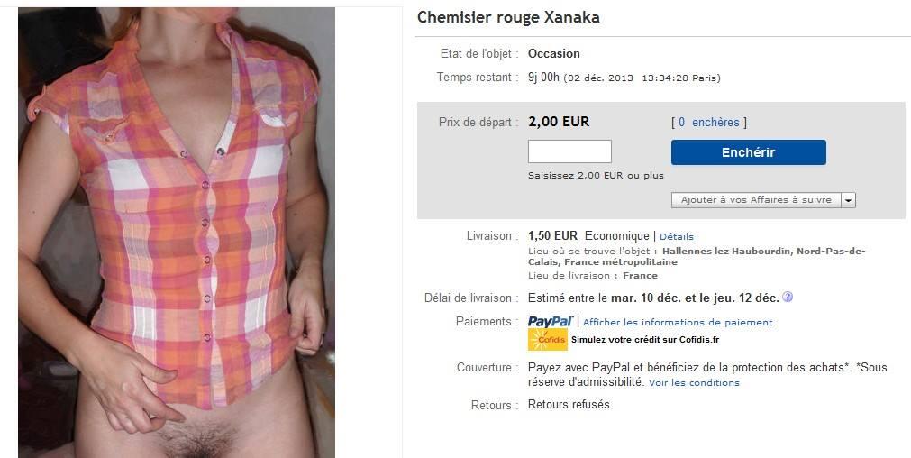The image size is (911, 458).
Task: Click the Enchérir bid button
Action: (x=748, y=152)
